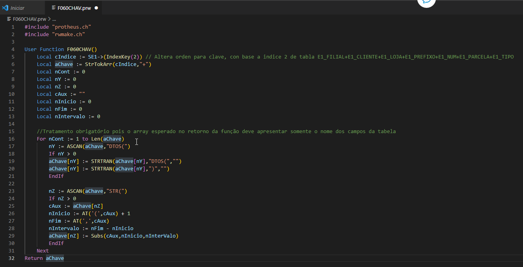Click "aChave[nZ]" on line 25
This screenshot has height=267, width=523.
point(88,206)
